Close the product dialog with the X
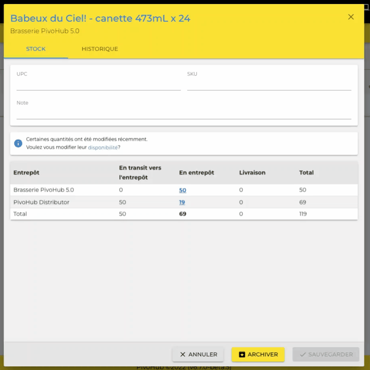 (x=351, y=17)
